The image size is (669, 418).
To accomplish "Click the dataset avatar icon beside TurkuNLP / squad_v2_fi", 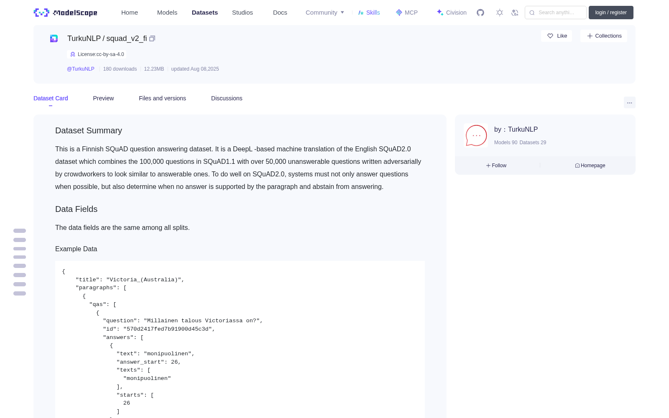I will (54, 38).
